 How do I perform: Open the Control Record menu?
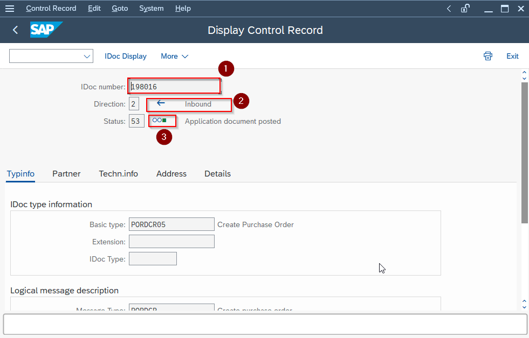51,9
